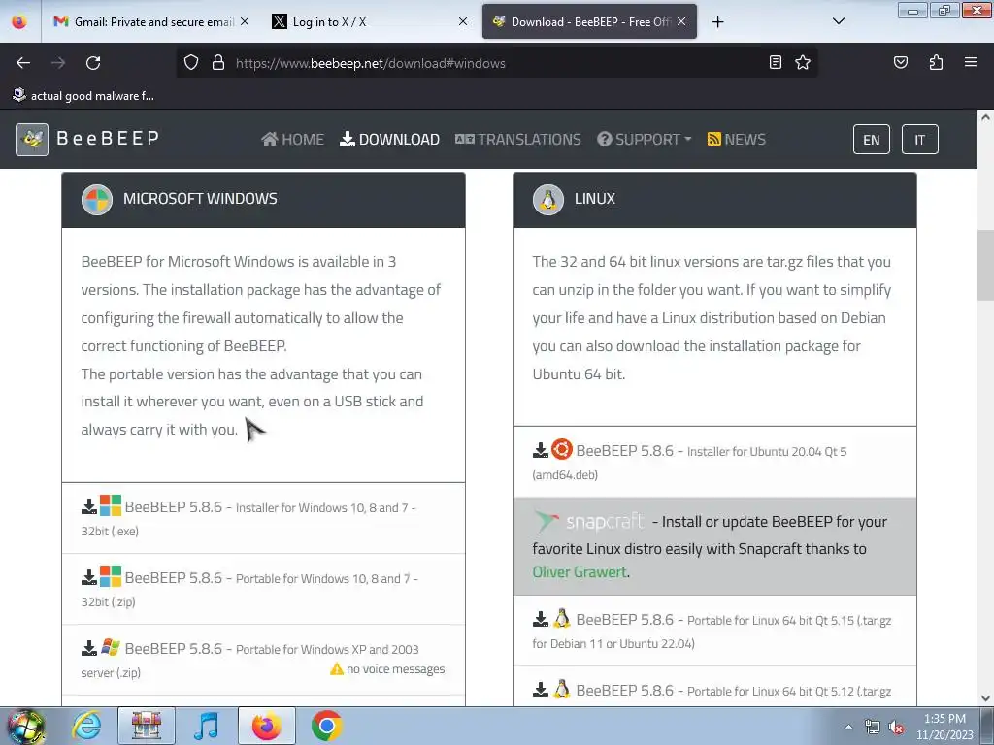Open the media player taskbar icon
994x745 pixels.
[206, 726]
